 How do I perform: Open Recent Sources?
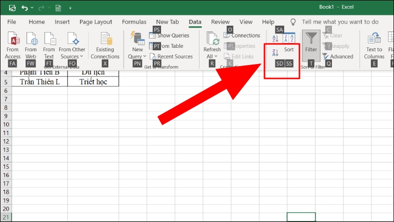[x=171, y=56]
